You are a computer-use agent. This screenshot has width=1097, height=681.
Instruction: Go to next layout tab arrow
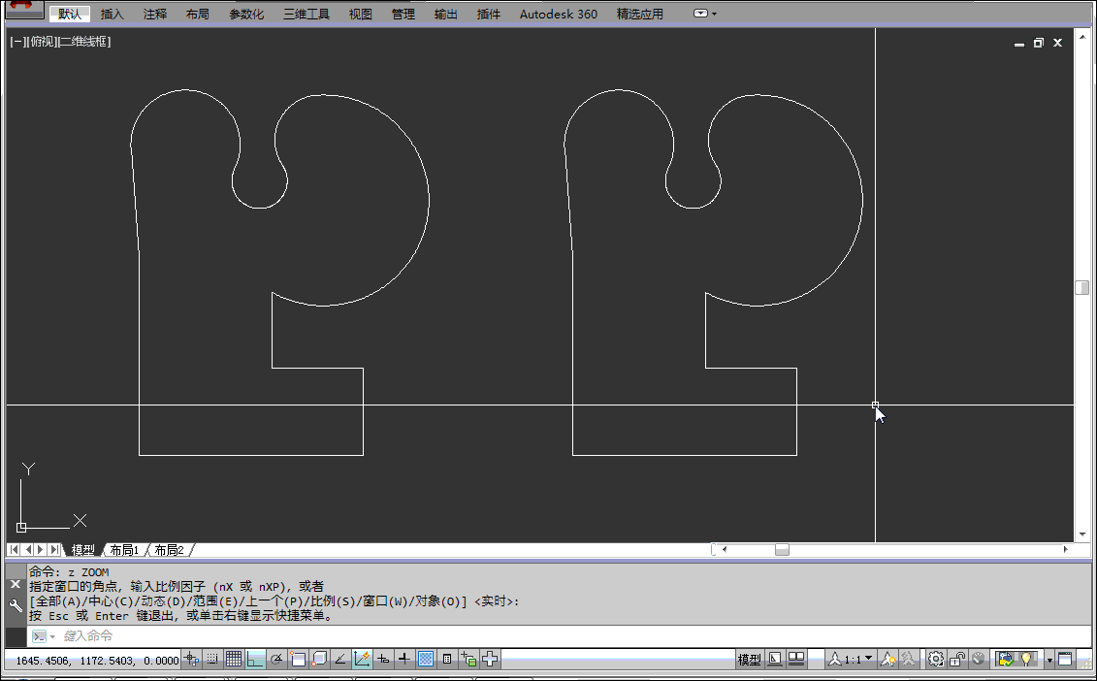pyautogui.click(x=41, y=550)
